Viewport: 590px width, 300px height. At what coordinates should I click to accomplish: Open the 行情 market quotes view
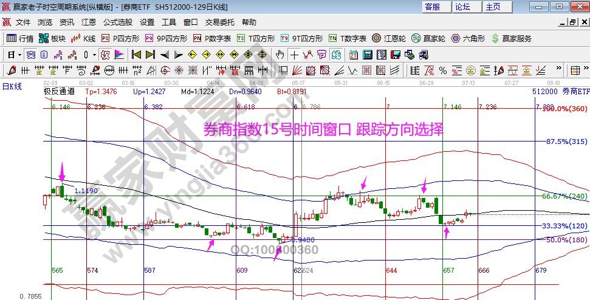click(x=20, y=38)
